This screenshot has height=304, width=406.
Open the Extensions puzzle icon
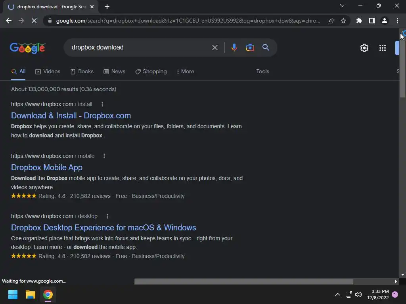pos(359,21)
